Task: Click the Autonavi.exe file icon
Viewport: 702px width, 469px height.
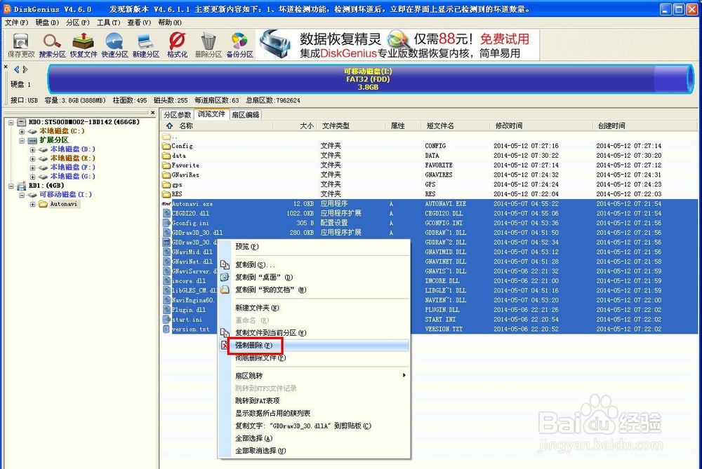Action: click(x=166, y=203)
